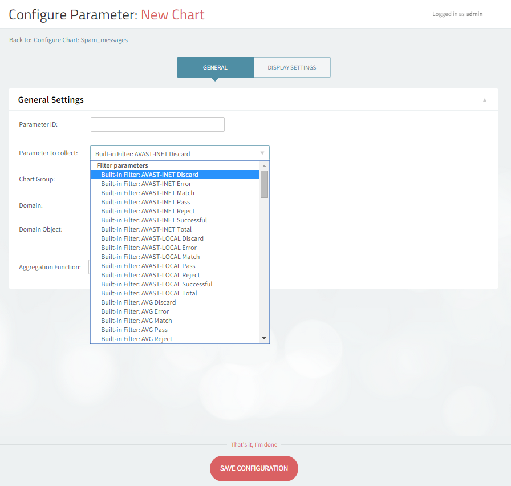Switch to the Display Settings tab
Image resolution: width=511 pixels, height=486 pixels.
pos(291,67)
